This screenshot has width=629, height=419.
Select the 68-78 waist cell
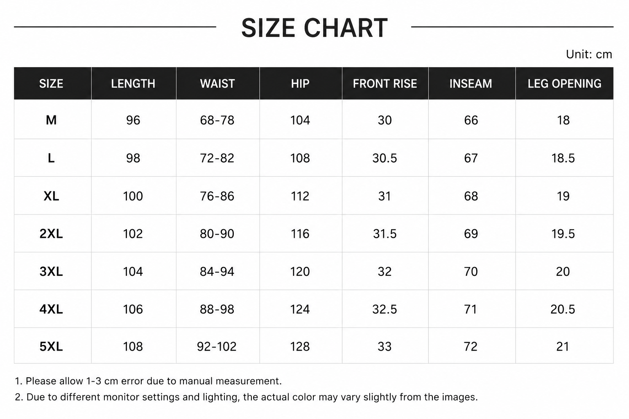(217, 120)
